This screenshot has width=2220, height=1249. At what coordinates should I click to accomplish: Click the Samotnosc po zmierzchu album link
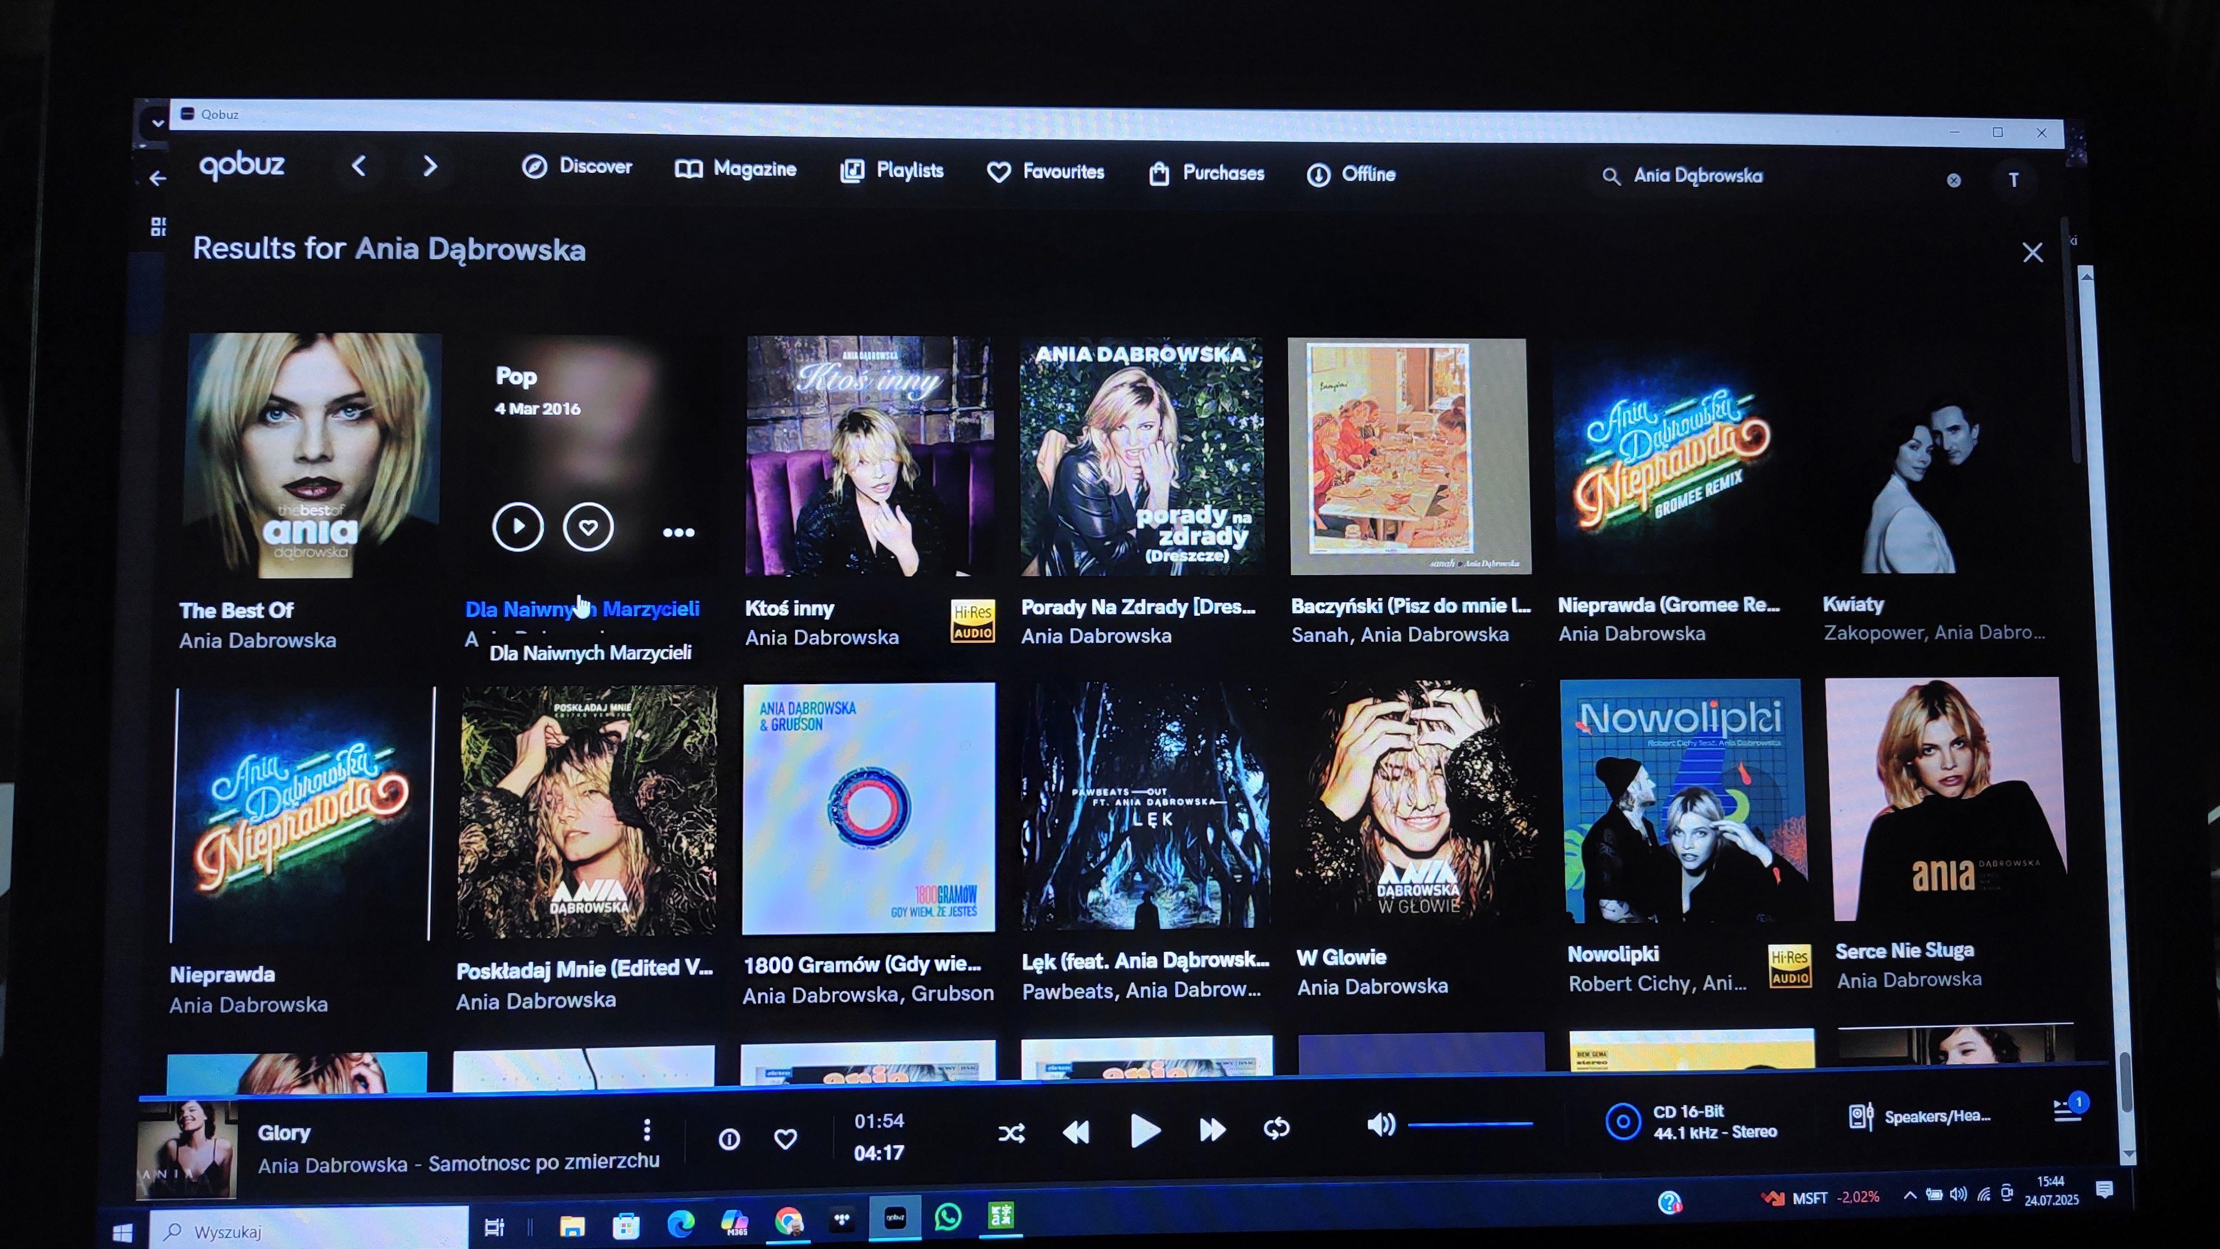544,1163
